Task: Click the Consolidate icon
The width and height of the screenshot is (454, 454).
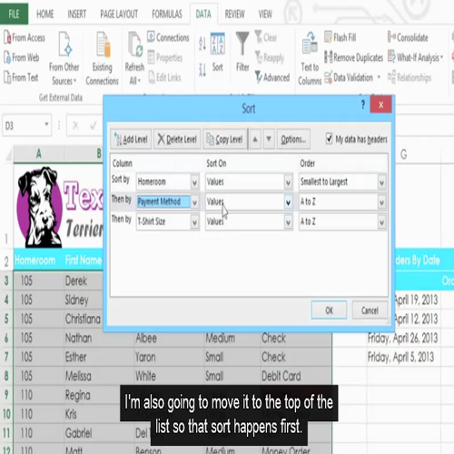Action: point(391,37)
